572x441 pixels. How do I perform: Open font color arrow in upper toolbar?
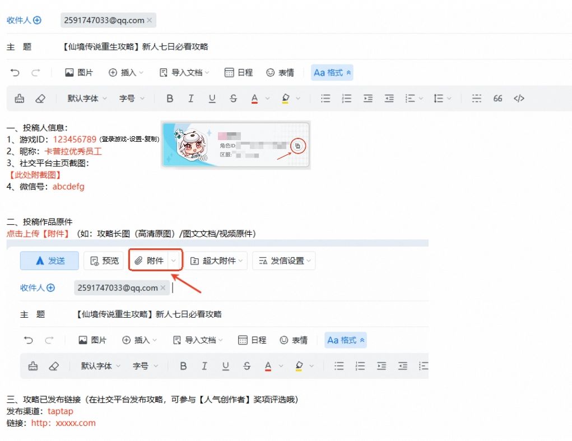[267, 99]
